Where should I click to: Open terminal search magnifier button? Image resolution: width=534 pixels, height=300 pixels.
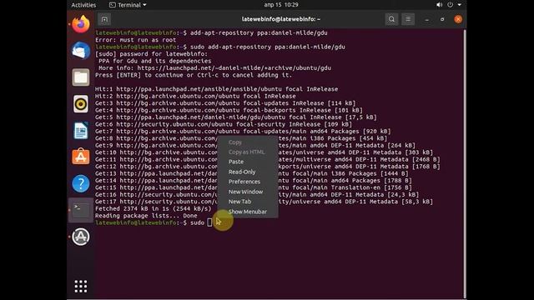(x=391, y=19)
